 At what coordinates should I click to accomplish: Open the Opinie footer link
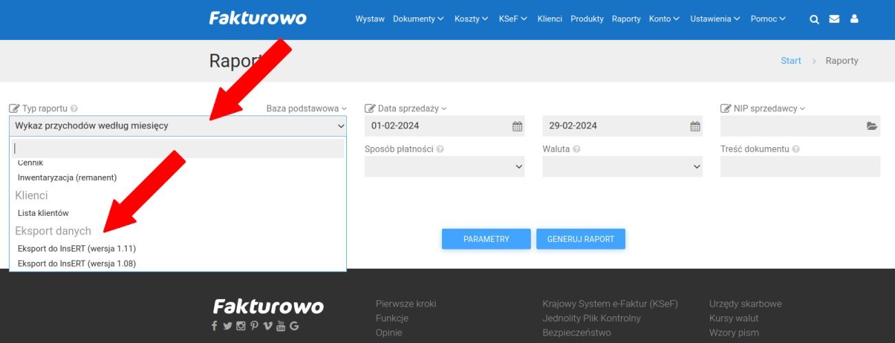(x=389, y=333)
